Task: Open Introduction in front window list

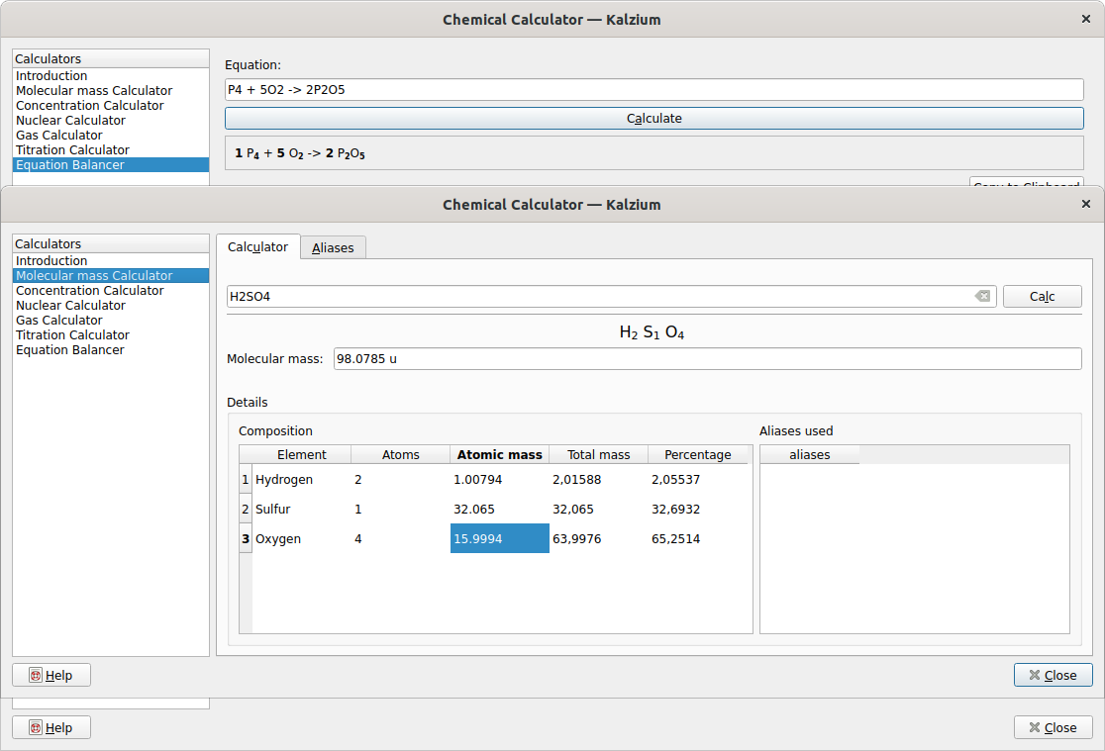Action: click(x=51, y=261)
